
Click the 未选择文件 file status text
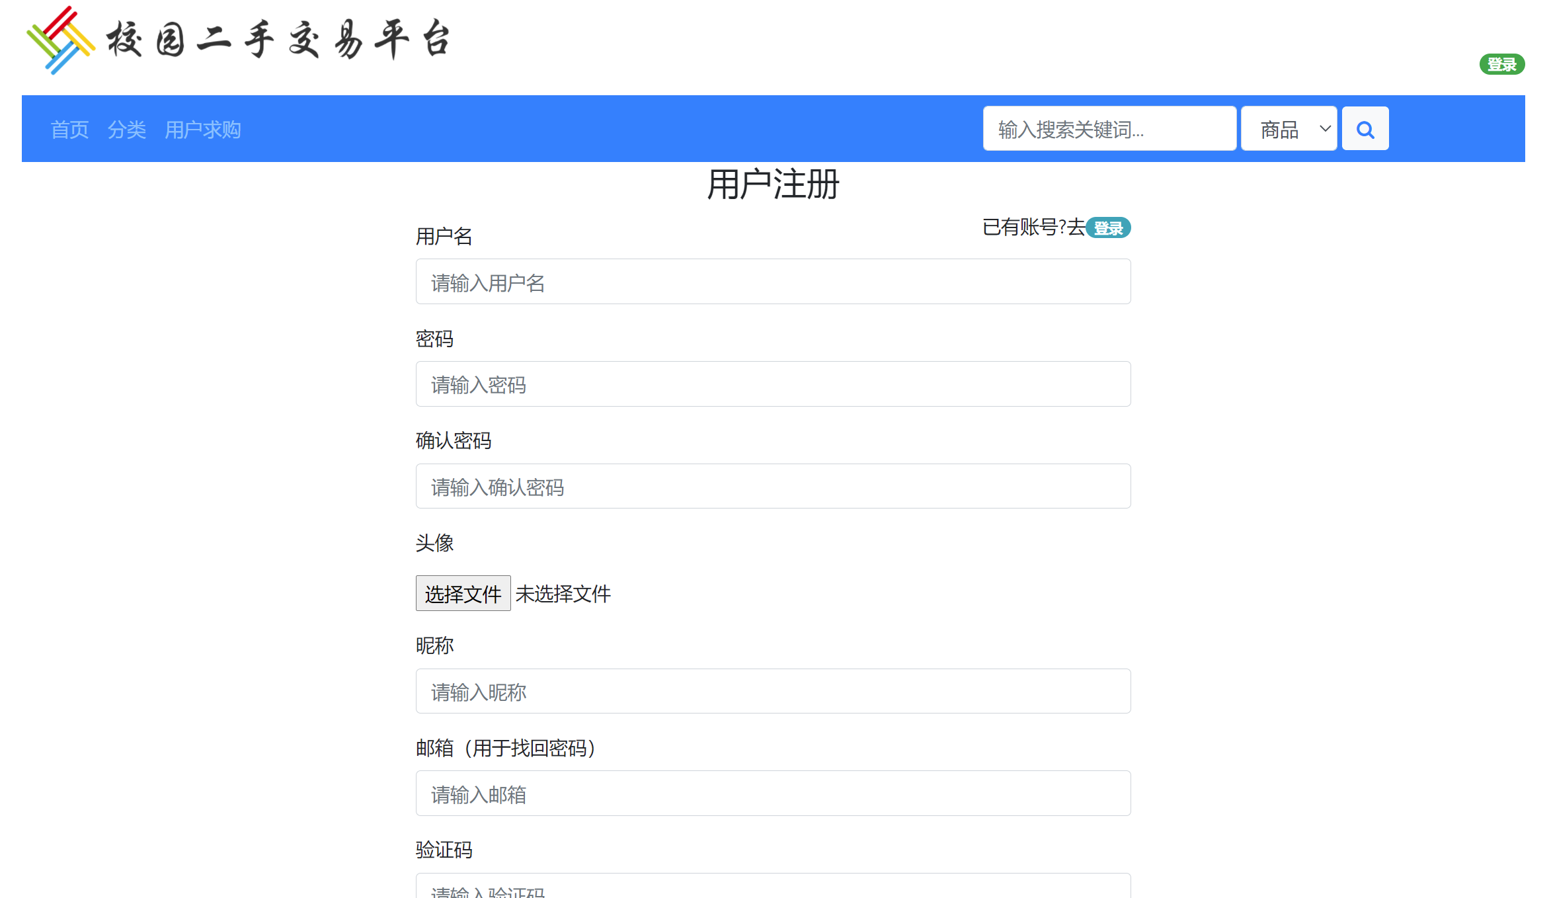563,594
